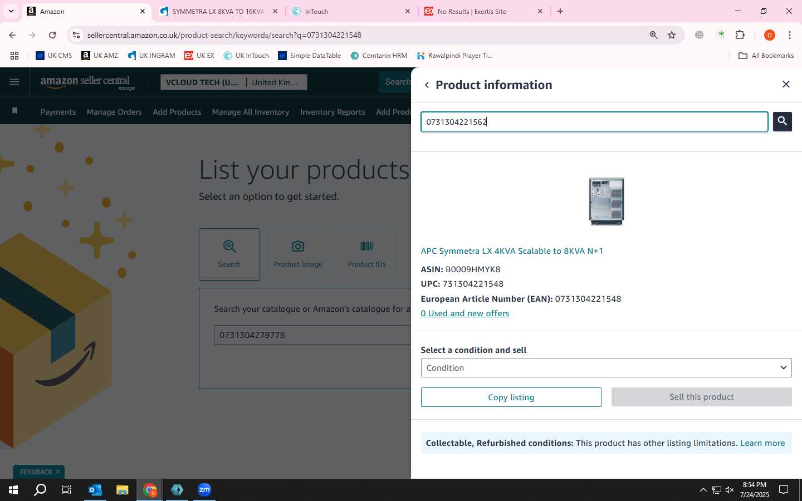
Task: Click the site information icon in address bar
Action: [76, 35]
